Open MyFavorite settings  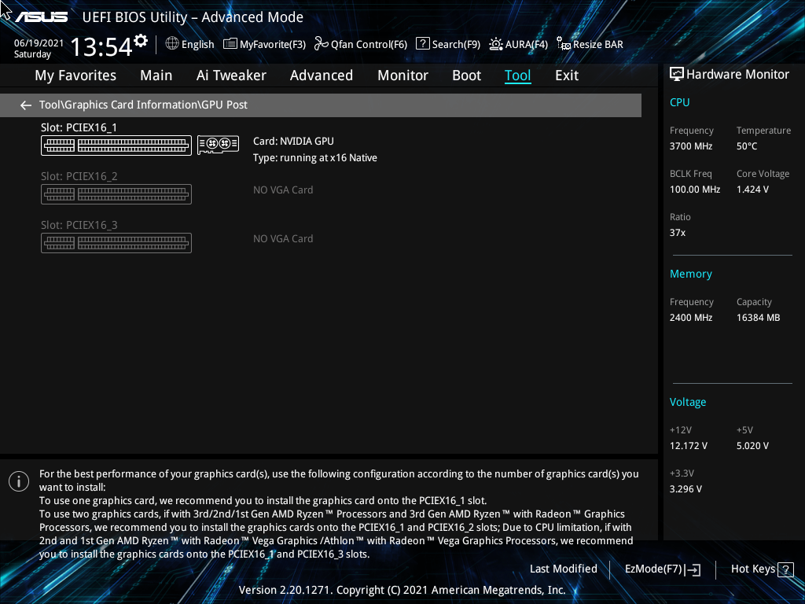[x=264, y=44]
